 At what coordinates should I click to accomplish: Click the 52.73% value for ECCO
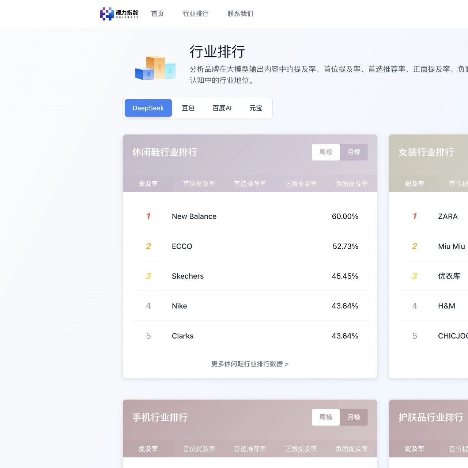(x=345, y=246)
